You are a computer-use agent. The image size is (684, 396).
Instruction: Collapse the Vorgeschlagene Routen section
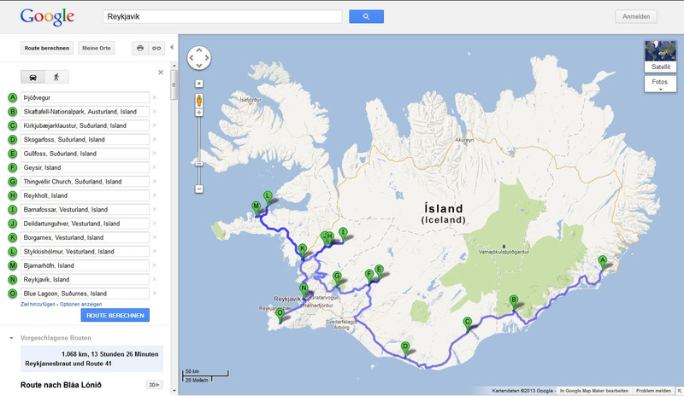[x=11, y=338]
